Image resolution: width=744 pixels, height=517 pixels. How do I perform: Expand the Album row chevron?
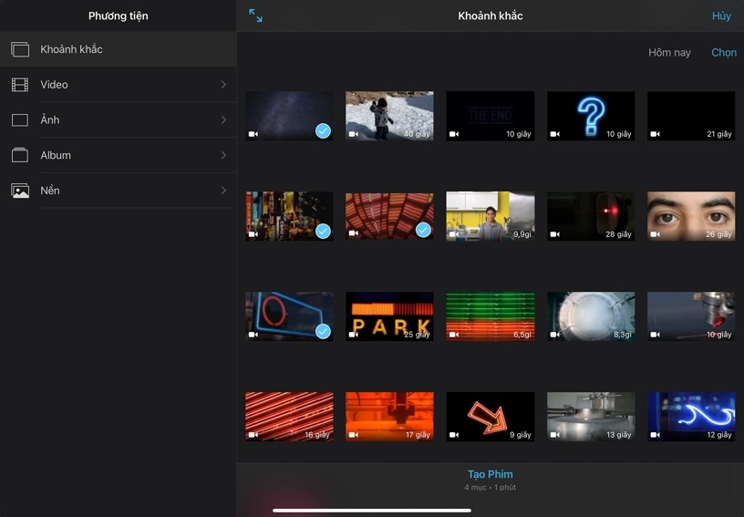pyautogui.click(x=223, y=155)
